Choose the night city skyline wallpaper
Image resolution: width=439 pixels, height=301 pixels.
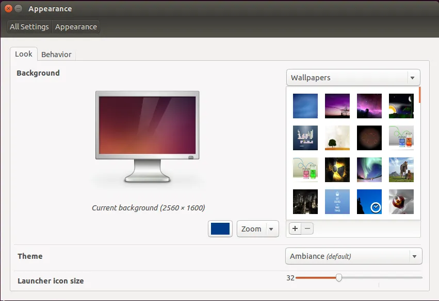[305, 202]
